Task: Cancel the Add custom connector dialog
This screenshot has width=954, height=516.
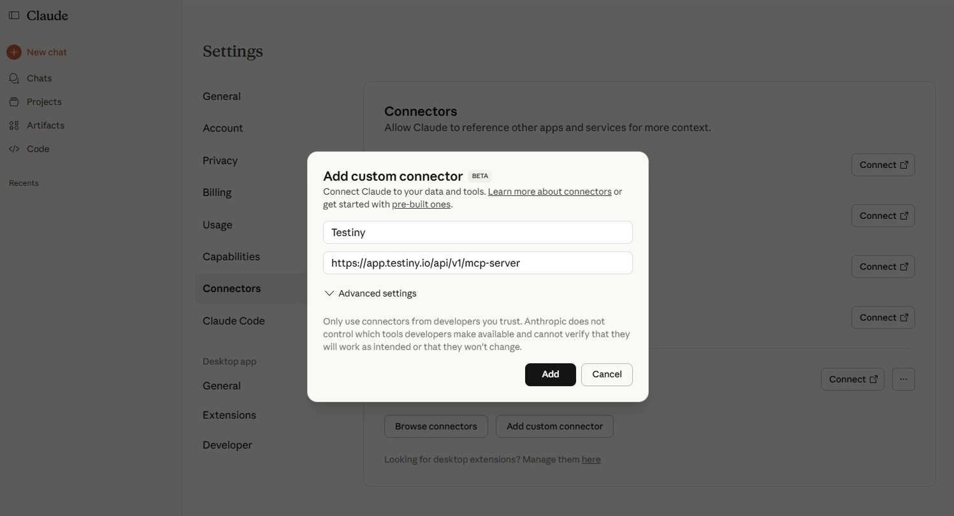Action: coord(607,375)
